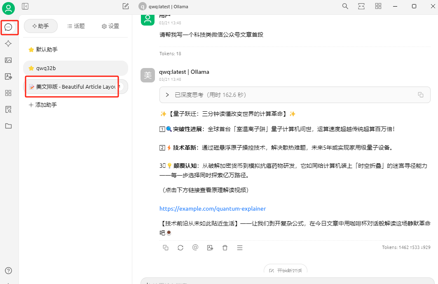This screenshot has width=438, height=284.
Task: Open the image painting sidebar icon
Action: point(8,60)
